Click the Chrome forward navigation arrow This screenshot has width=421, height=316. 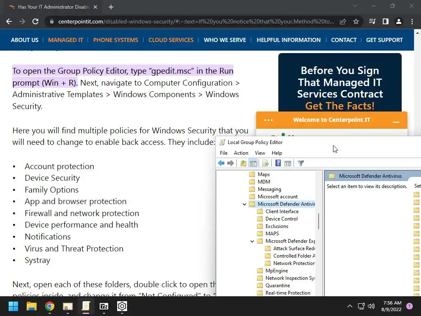tap(22, 21)
